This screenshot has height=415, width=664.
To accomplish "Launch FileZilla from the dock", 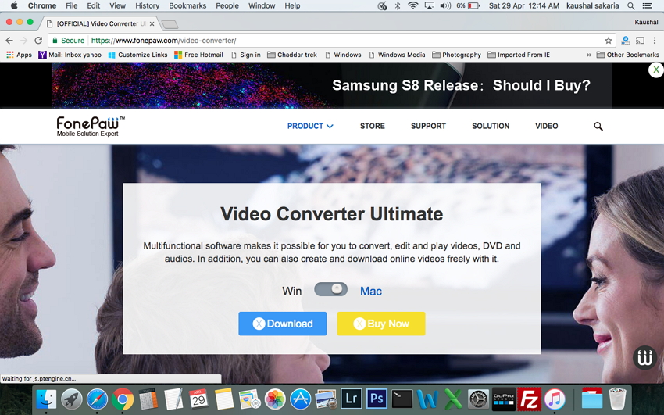I will coord(529,399).
